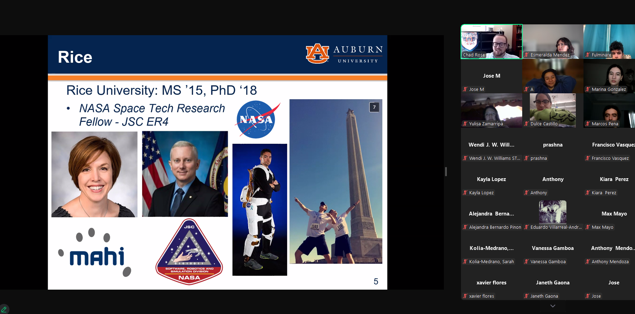Click the xavier flores name label
Image resolution: width=635 pixels, height=314 pixels.
pos(481,296)
